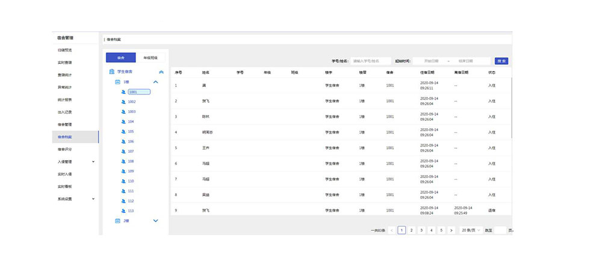Screen dimensions: 602x264
Task: Go to next page with right arrow
Action: [451, 230]
